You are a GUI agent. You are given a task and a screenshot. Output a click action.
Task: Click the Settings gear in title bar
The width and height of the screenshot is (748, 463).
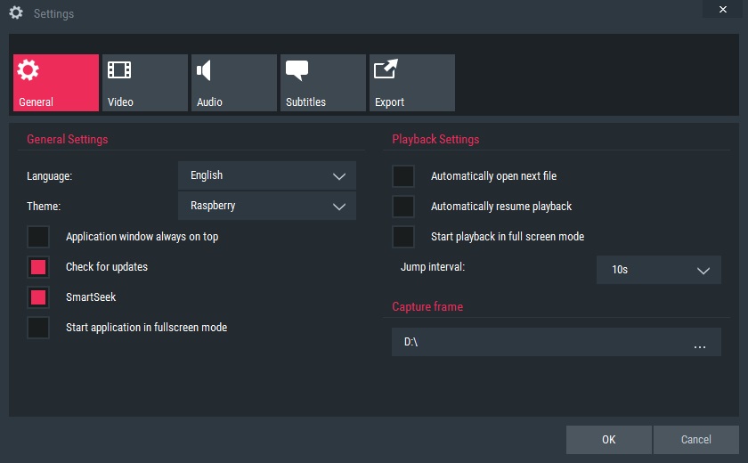tap(15, 13)
